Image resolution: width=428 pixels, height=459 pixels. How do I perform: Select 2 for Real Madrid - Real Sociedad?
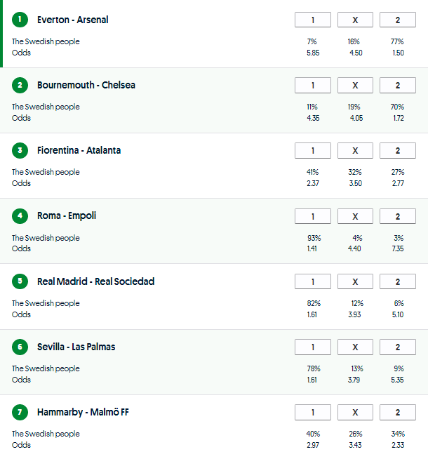pos(397,281)
